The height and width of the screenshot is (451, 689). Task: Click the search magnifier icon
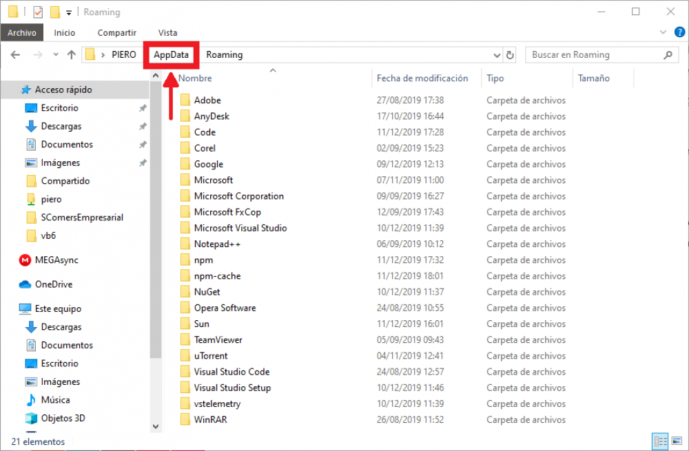(668, 55)
